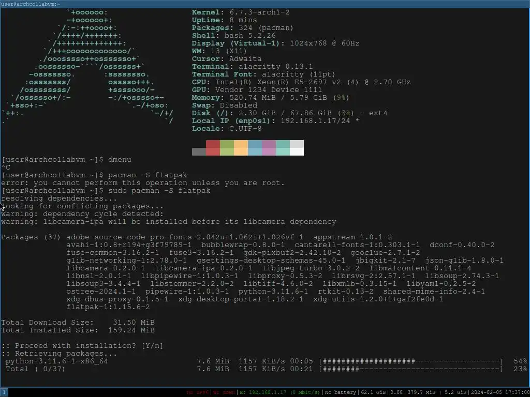Click the "54%" python download percentage
The width and height of the screenshot is (530, 397).
click(520, 361)
